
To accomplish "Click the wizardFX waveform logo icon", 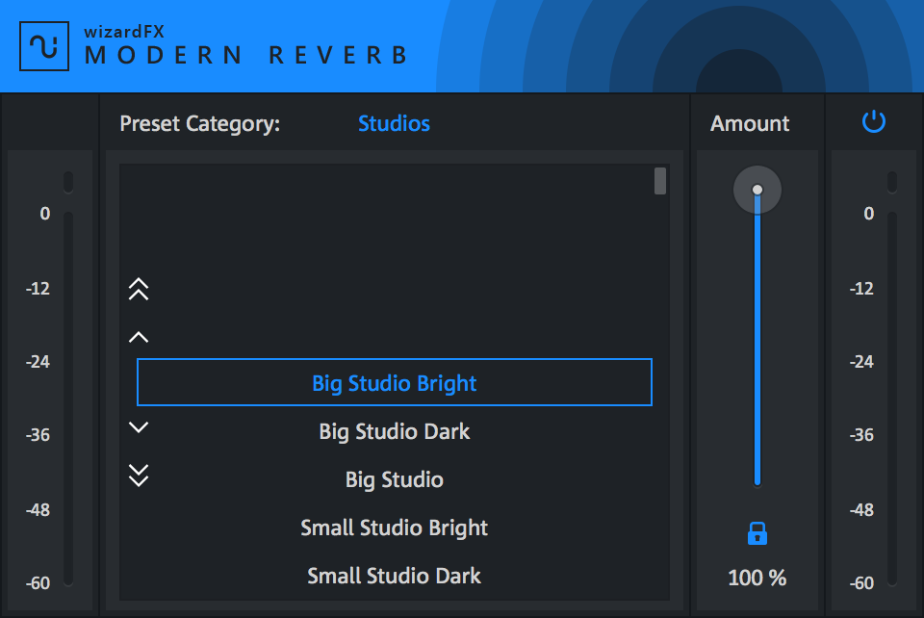I will tap(44, 45).
